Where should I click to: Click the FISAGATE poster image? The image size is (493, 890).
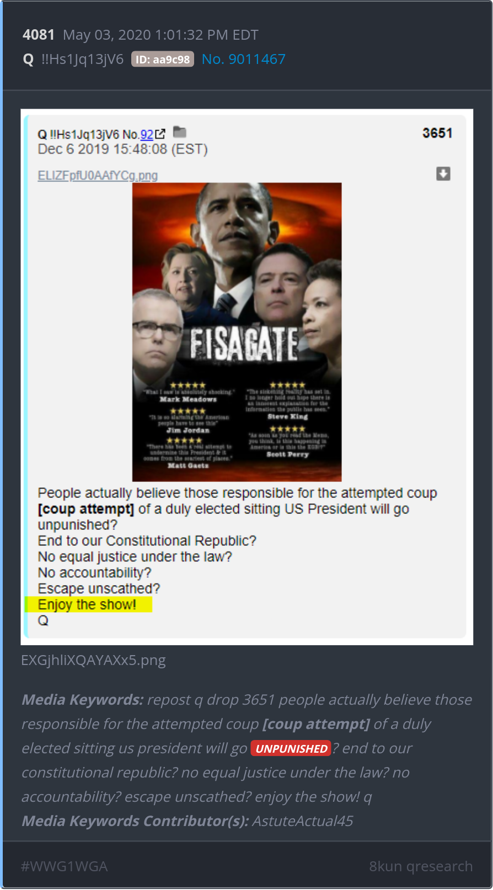pyautogui.click(x=237, y=332)
